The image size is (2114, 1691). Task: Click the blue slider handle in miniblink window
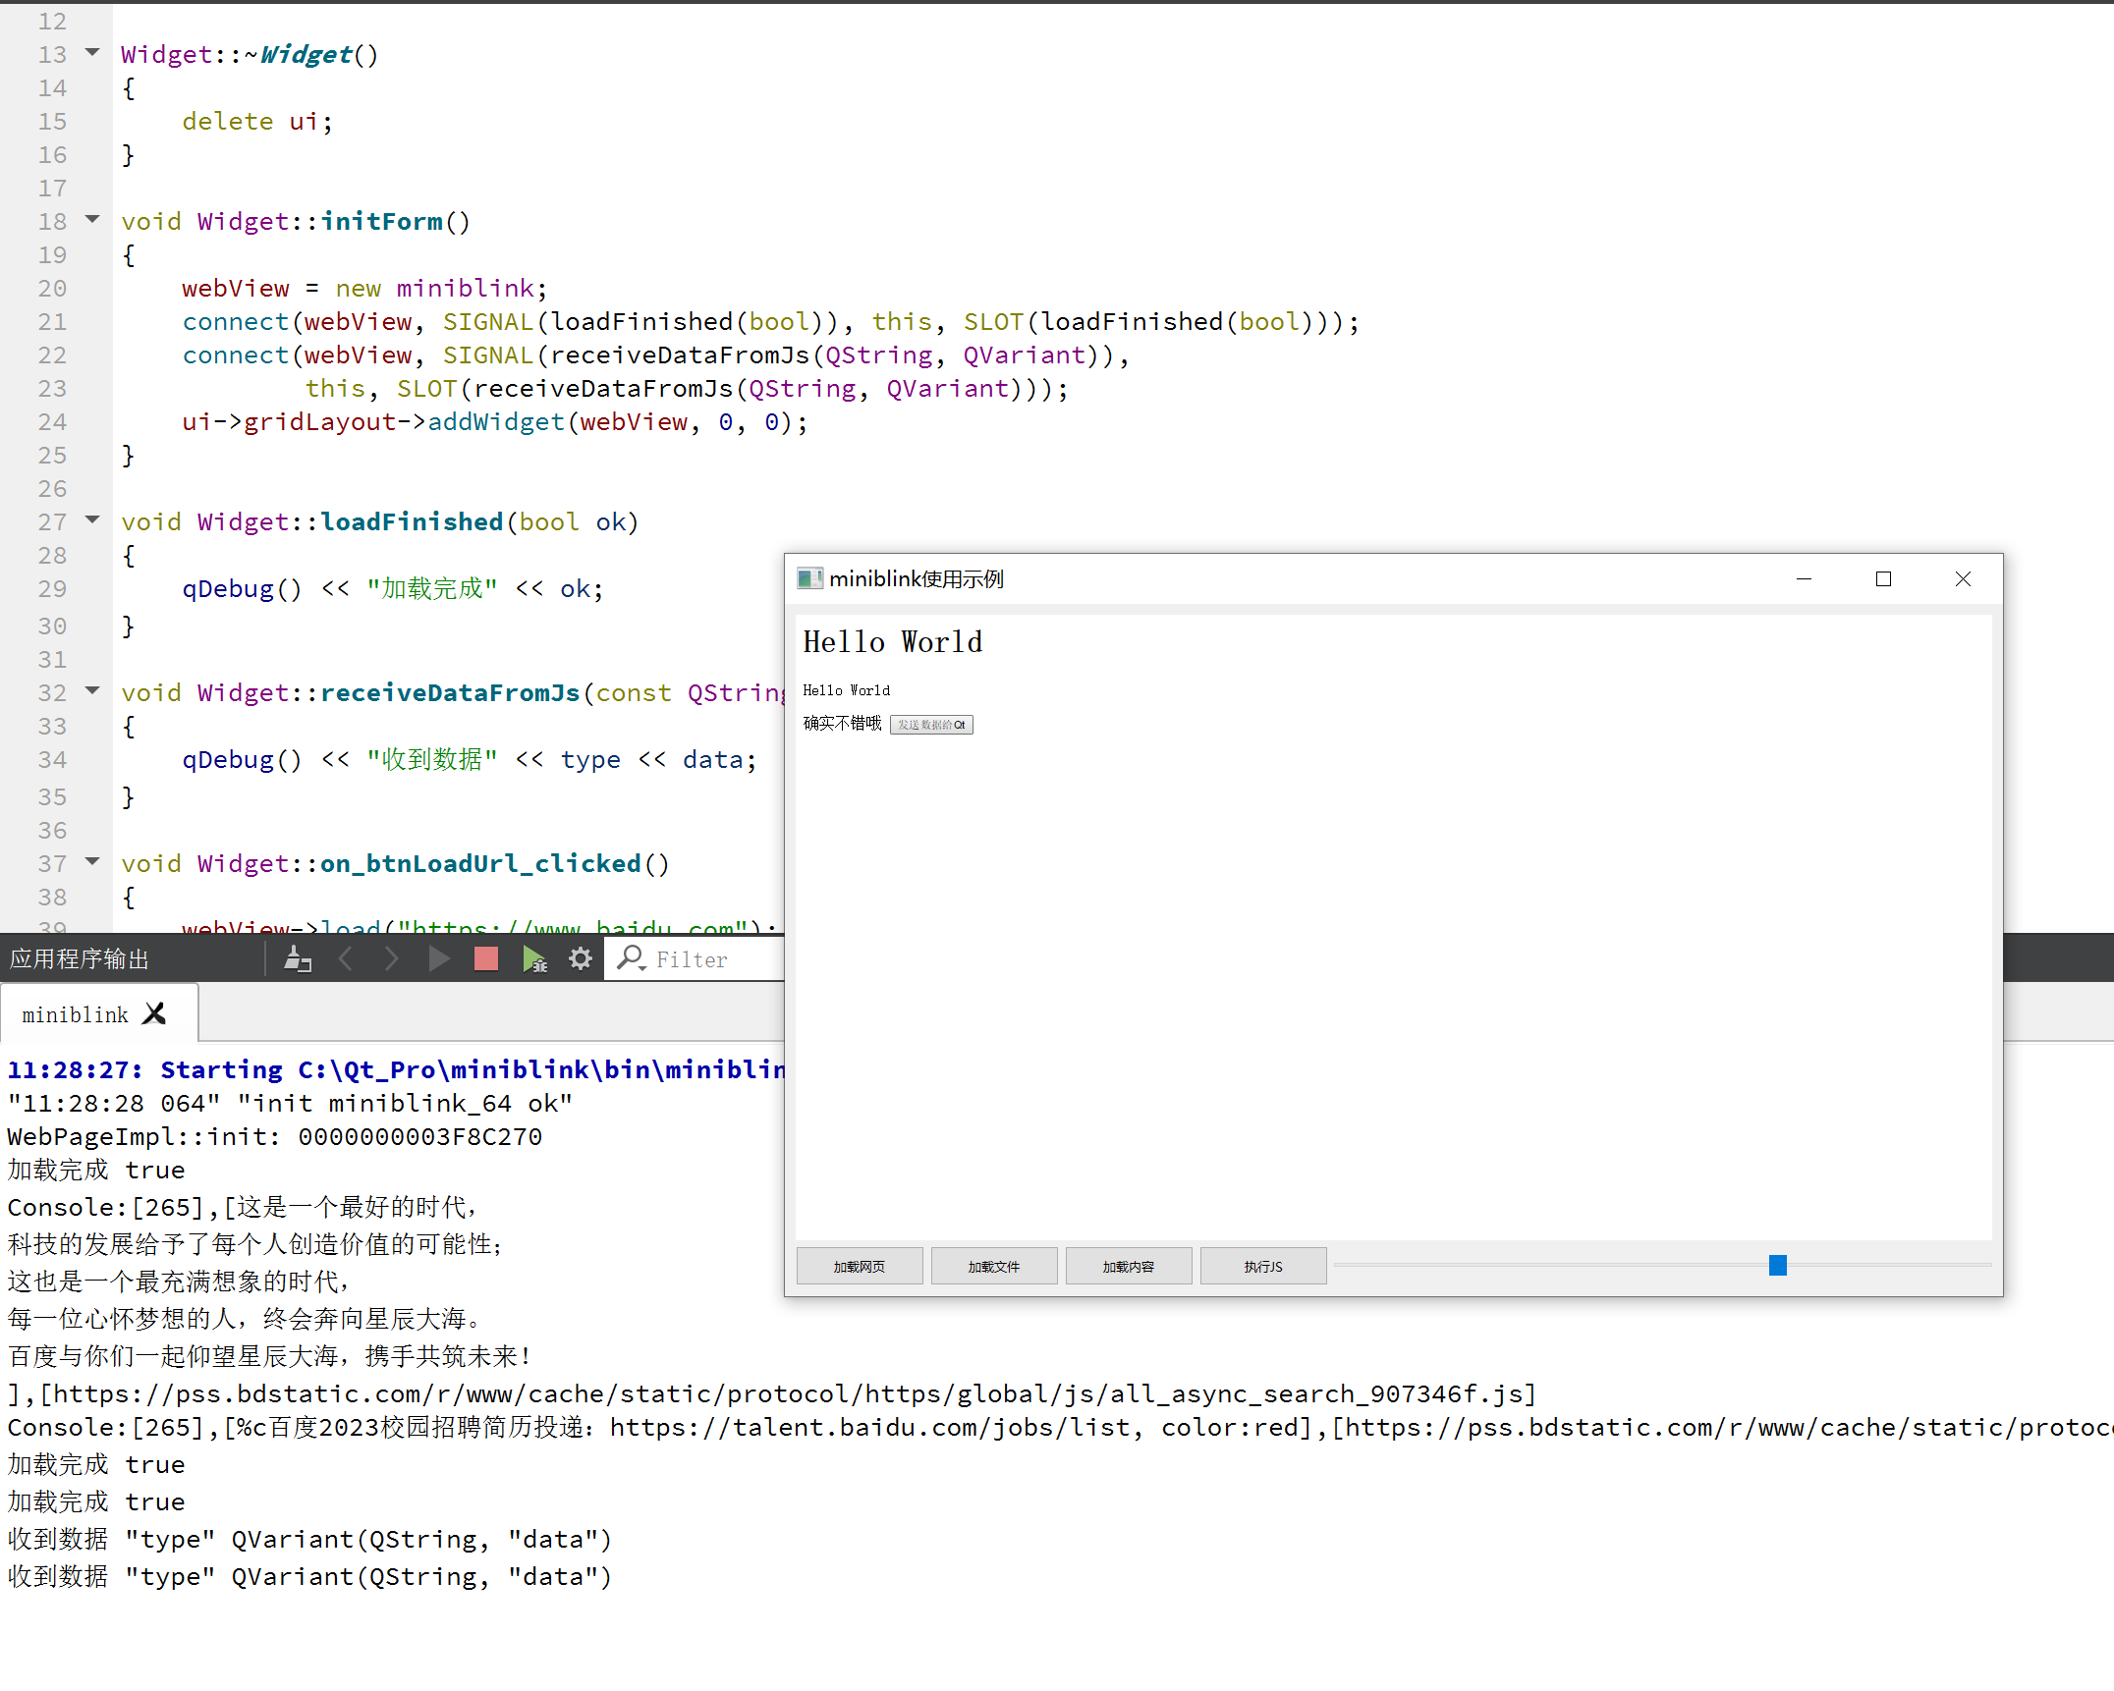pos(1778,1265)
